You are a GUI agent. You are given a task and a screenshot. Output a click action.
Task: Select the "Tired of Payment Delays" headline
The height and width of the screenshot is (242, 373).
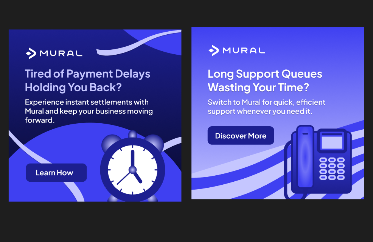click(x=87, y=74)
